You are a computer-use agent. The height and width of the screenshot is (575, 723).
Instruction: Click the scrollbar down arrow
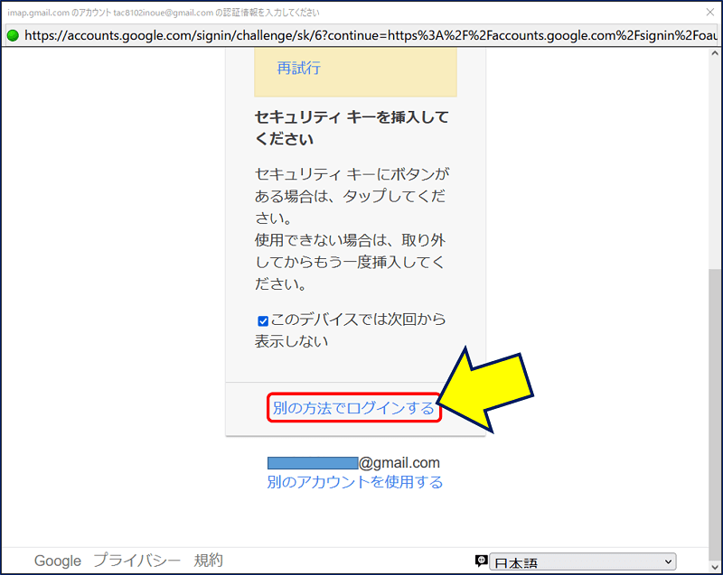pyautogui.click(x=715, y=567)
